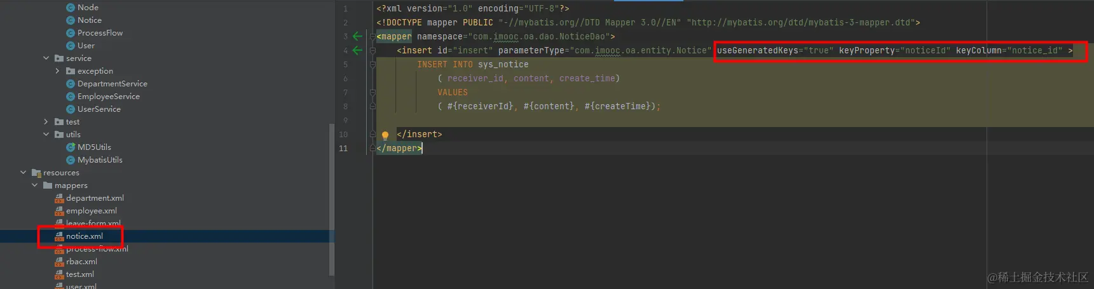The height and width of the screenshot is (289, 1094).
Task: Click the ProcessFlow class icon
Action: point(71,33)
